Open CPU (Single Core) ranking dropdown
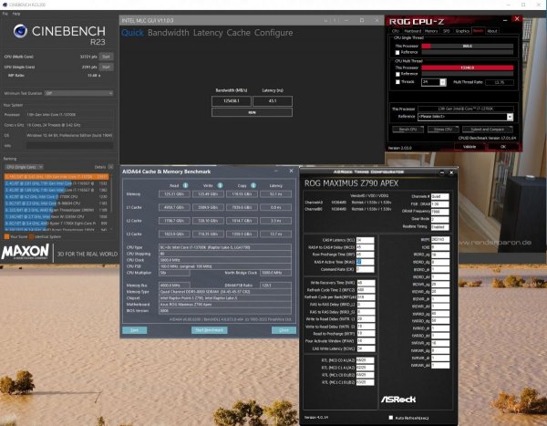This screenshot has width=547, height=426. click(x=24, y=167)
